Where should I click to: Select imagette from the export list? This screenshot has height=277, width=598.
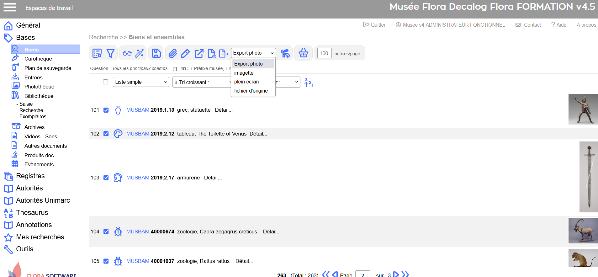coord(244,73)
